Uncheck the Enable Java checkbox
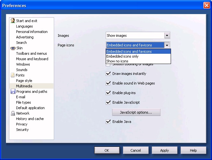This screenshot has height=160, width=212. click(x=108, y=122)
